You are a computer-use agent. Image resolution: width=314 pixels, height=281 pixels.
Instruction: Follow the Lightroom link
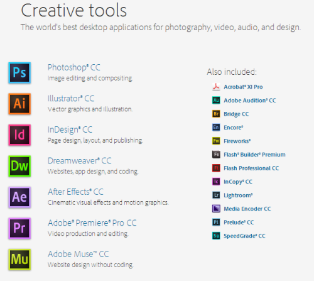238,196
